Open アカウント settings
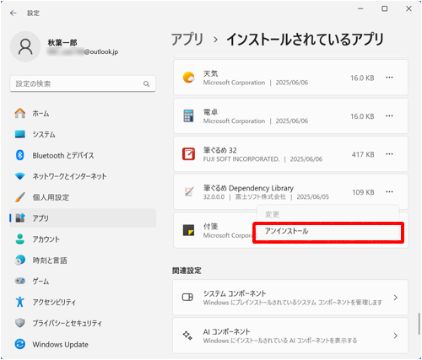The image size is (422, 360). pyautogui.click(x=83, y=239)
